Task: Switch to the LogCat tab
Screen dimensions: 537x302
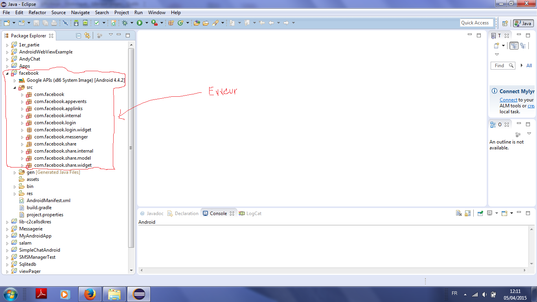Action: pyautogui.click(x=250, y=214)
